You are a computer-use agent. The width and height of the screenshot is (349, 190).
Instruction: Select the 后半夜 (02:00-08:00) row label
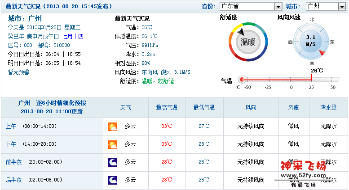coord(34,180)
